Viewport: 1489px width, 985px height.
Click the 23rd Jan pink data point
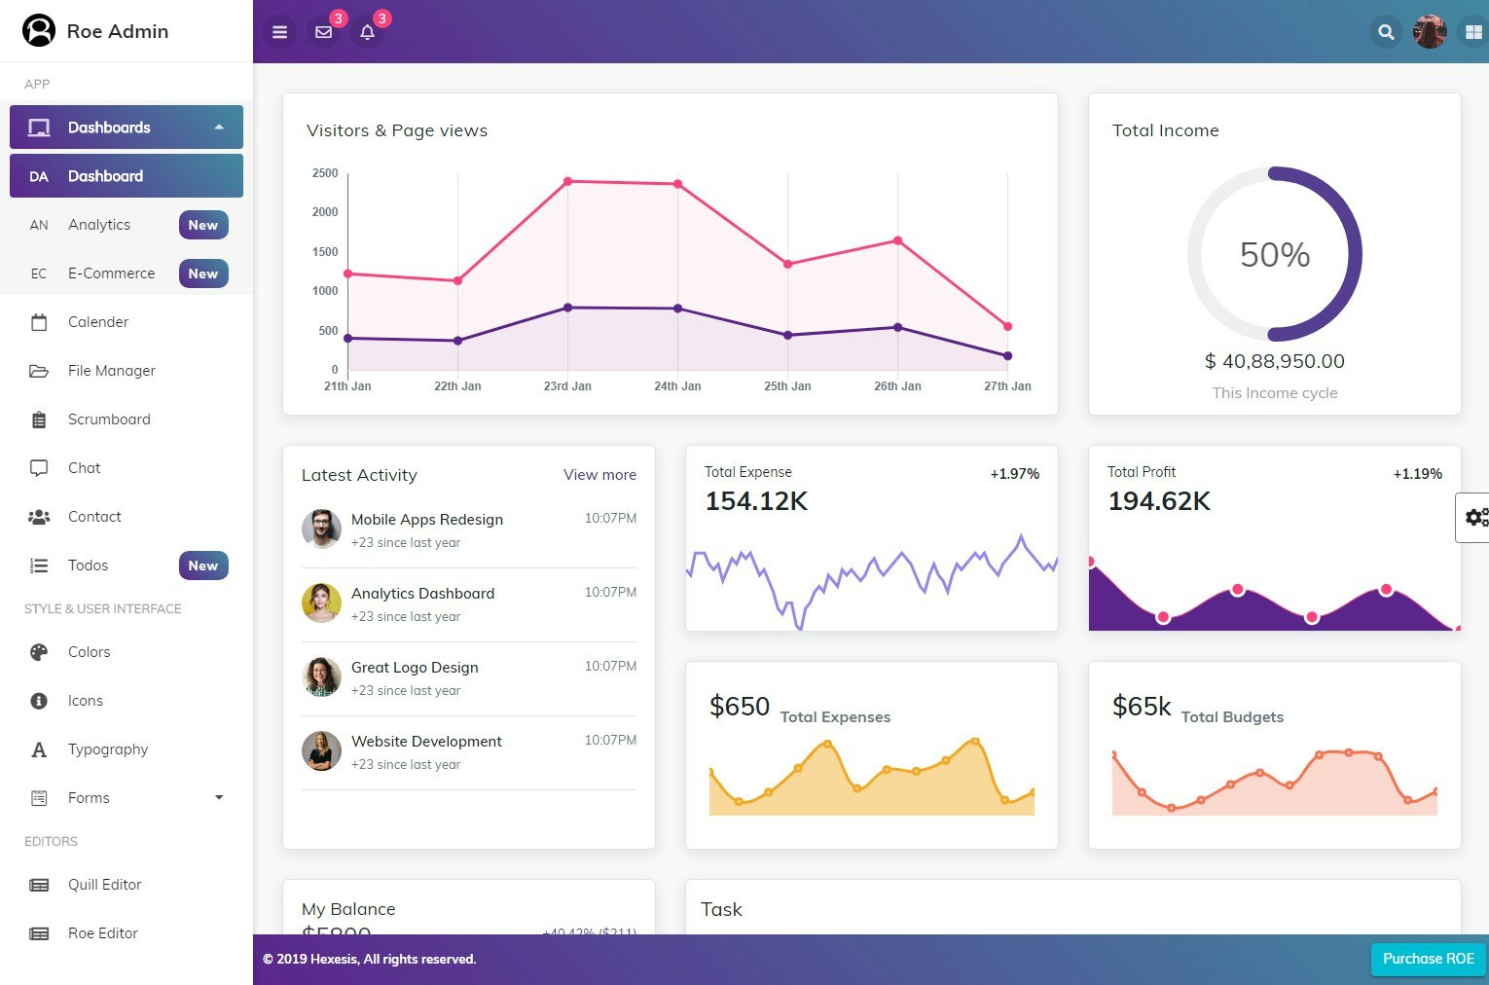click(567, 181)
